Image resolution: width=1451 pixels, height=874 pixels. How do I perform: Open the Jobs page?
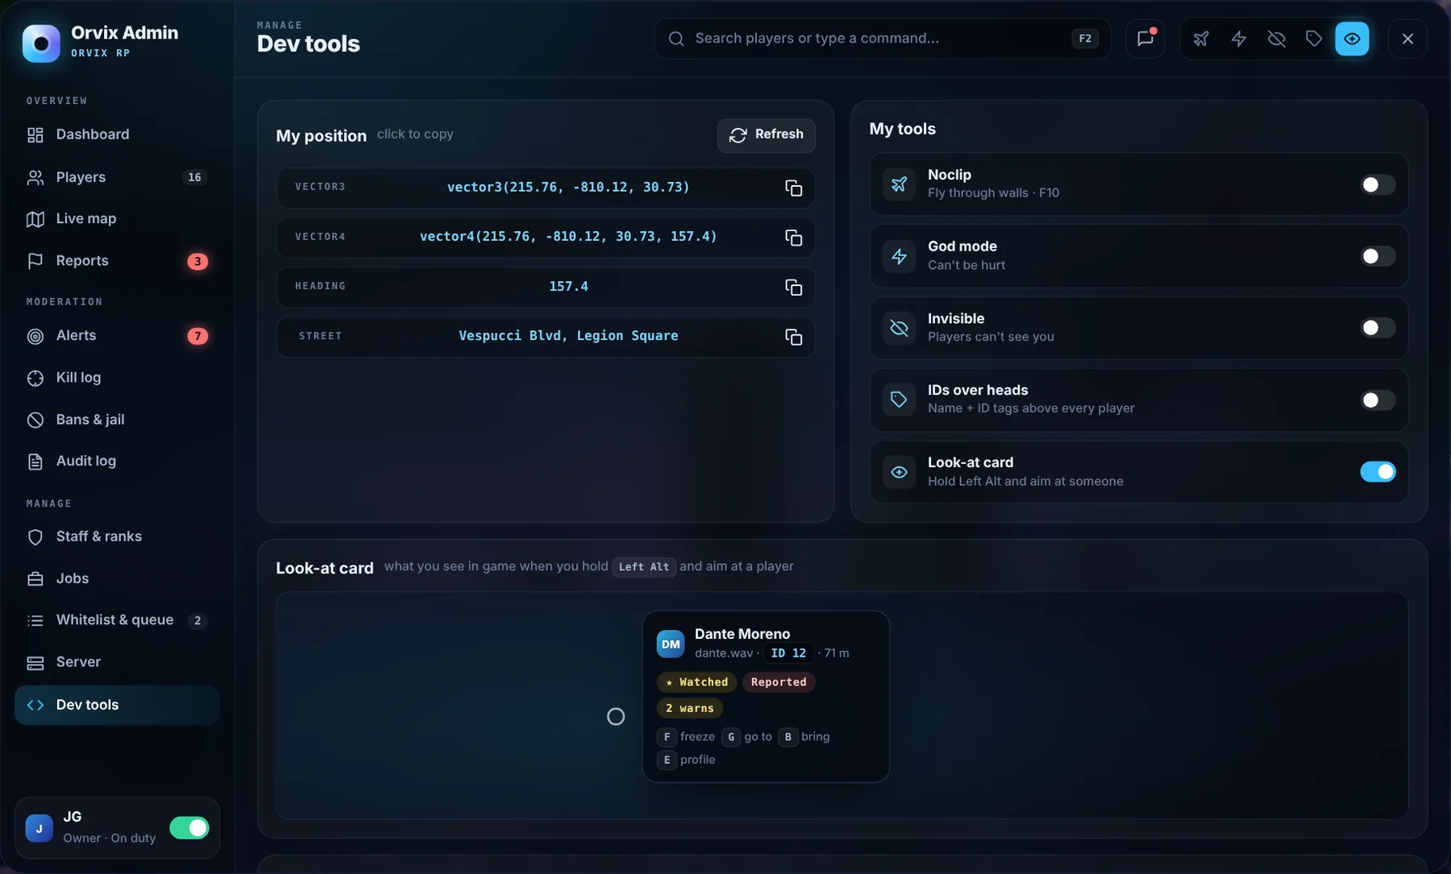[117, 578]
